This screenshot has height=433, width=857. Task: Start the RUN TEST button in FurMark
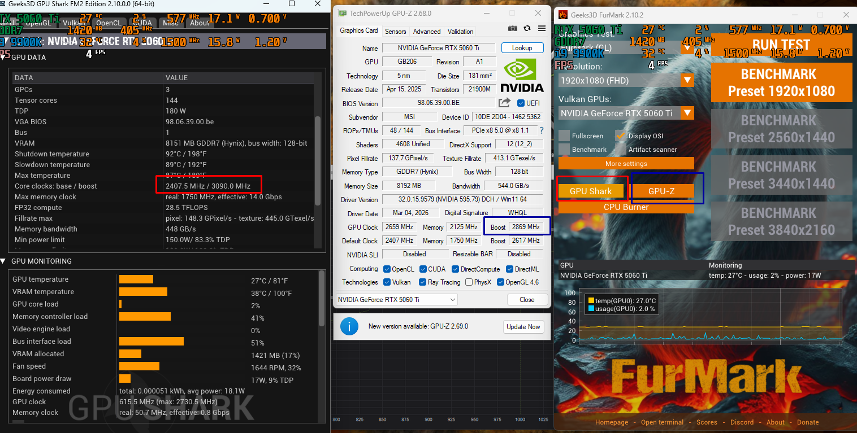(x=781, y=45)
